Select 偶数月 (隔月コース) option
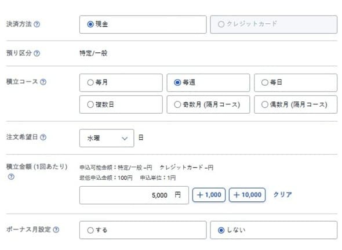The image size is (342, 250). pos(296,104)
